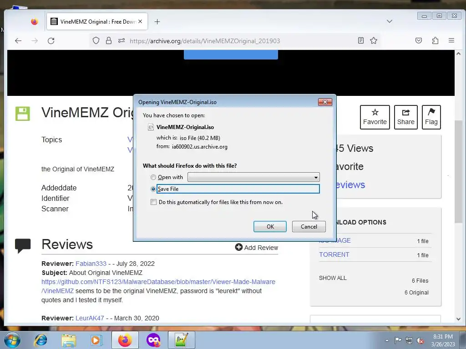This screenshot has height=349, width=466.
Task: Open Windows Explorer folder on taskbar
Action: pyautogui.click(x=69, y=340)
